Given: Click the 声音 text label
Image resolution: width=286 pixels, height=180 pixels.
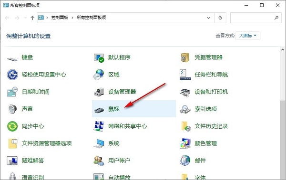Looking at the screenshot, I should click(27, 109).
